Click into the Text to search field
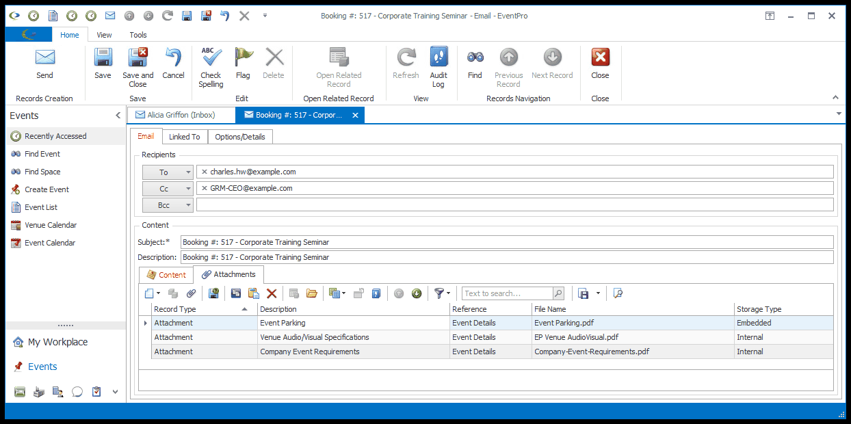851x424 pixels. click(x=507, y=293)
